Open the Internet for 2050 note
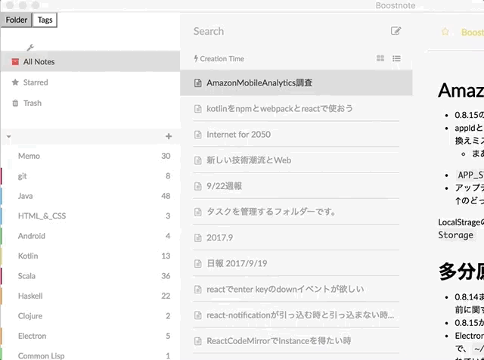The image size is (484, 360). [296, 135]
